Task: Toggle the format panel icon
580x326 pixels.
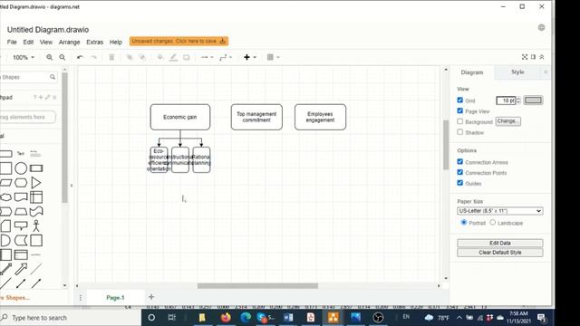Action: (533, 57)
